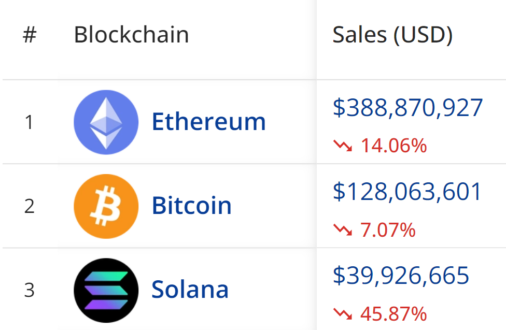Click Bitcoin's red downtrend arrow icon
Viewport: 506px width, 330px height.
point(342,230)
